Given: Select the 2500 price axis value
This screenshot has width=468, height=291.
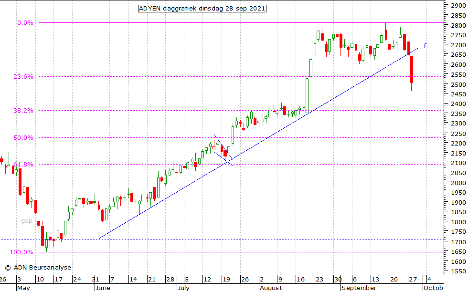Looking at the screenshot, I should pos(458,84).
